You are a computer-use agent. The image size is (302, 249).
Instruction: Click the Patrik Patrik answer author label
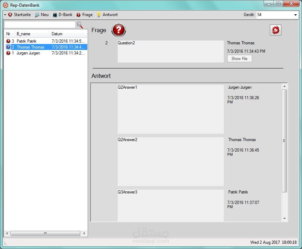238,192
